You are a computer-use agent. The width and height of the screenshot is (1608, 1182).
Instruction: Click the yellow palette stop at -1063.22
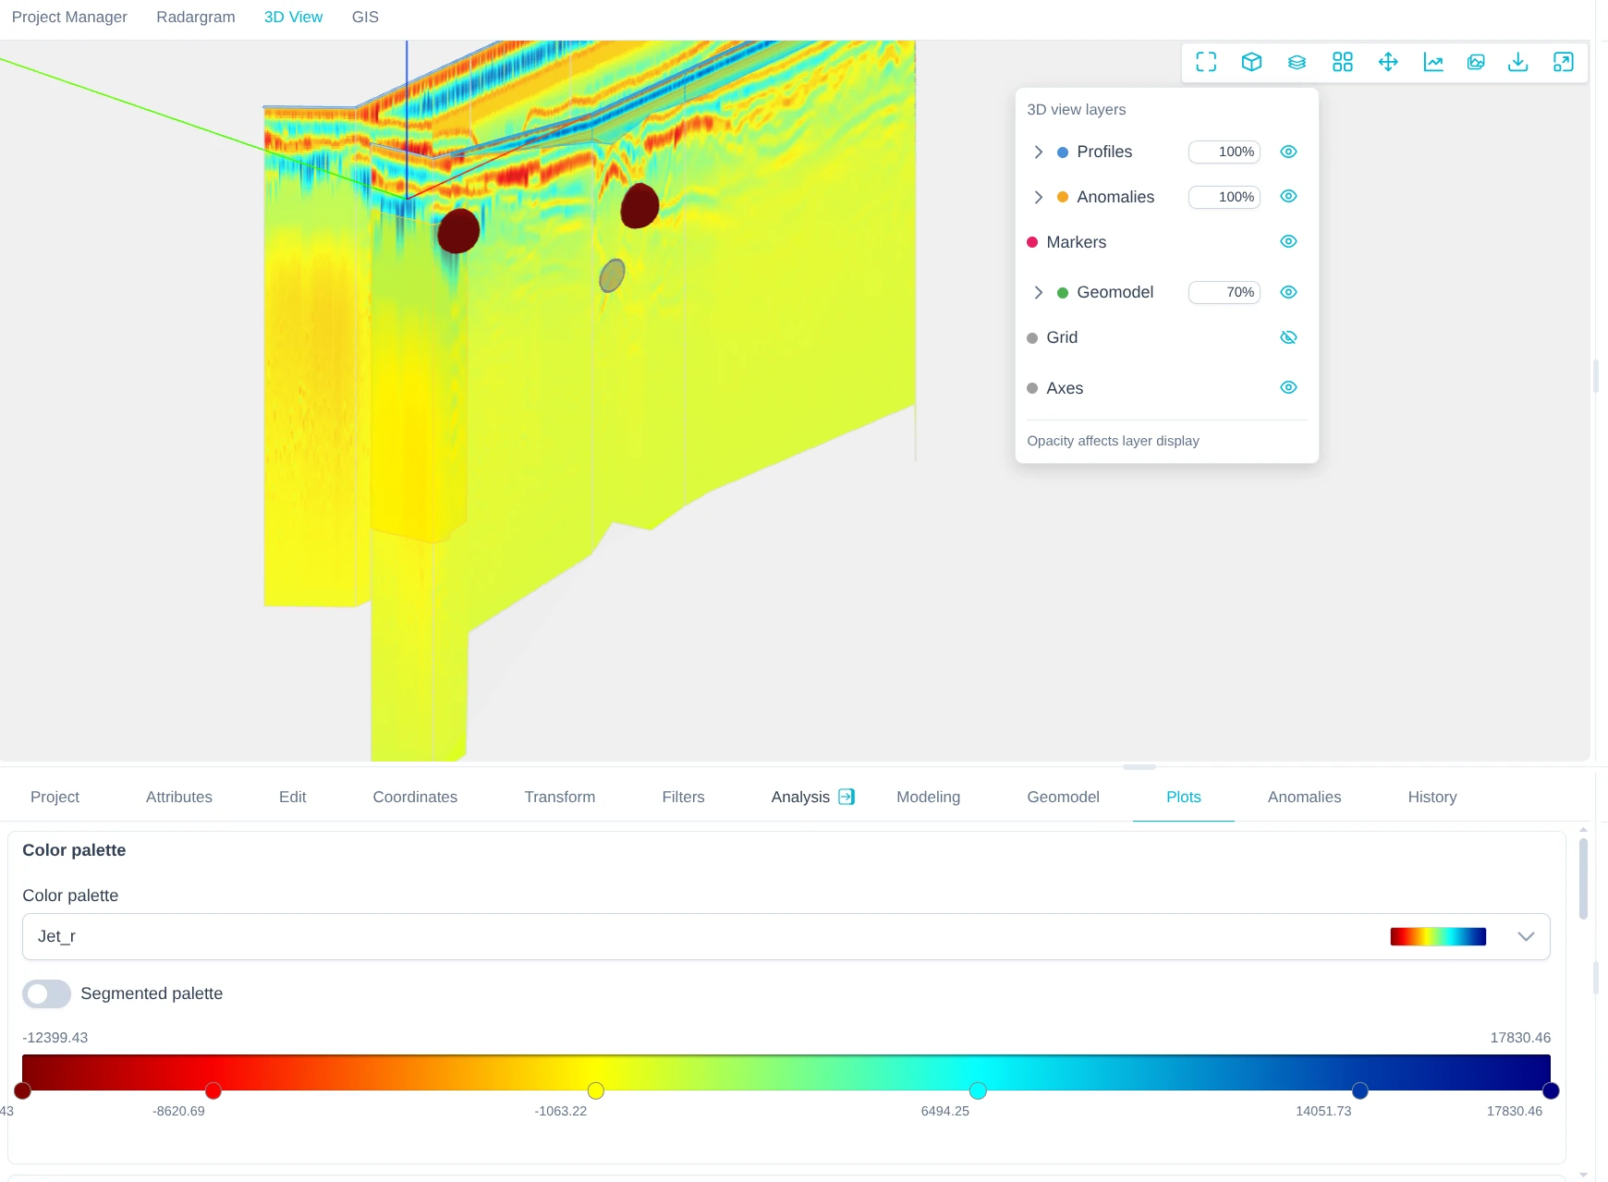[x=596, y=1091]
